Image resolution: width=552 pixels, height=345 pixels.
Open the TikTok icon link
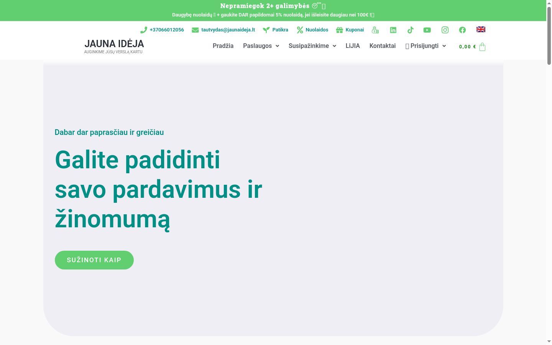pyautogui.click(x=410, y=30)
